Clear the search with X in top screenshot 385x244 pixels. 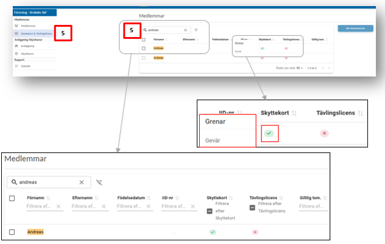point(185,30)
